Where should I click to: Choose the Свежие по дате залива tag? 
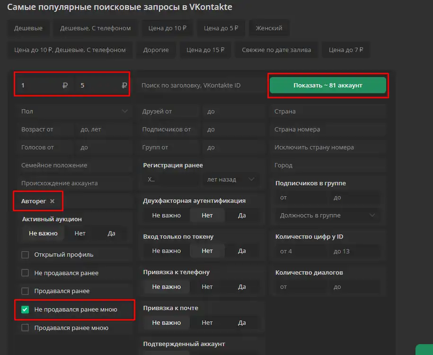click(x=276, y=50)
